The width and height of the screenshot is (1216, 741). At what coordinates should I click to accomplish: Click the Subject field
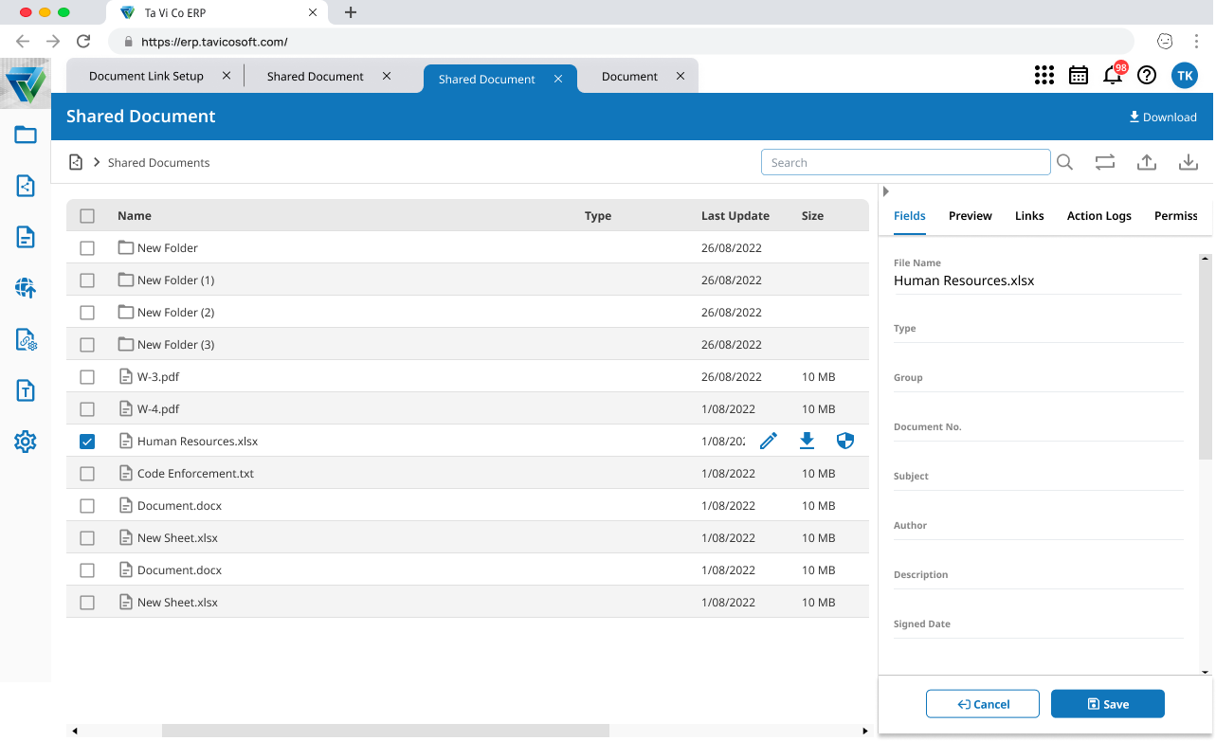pos(1038,481)
